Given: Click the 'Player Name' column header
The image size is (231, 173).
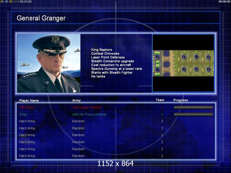Looking at the screenshot, I should (x=29, y=101).
